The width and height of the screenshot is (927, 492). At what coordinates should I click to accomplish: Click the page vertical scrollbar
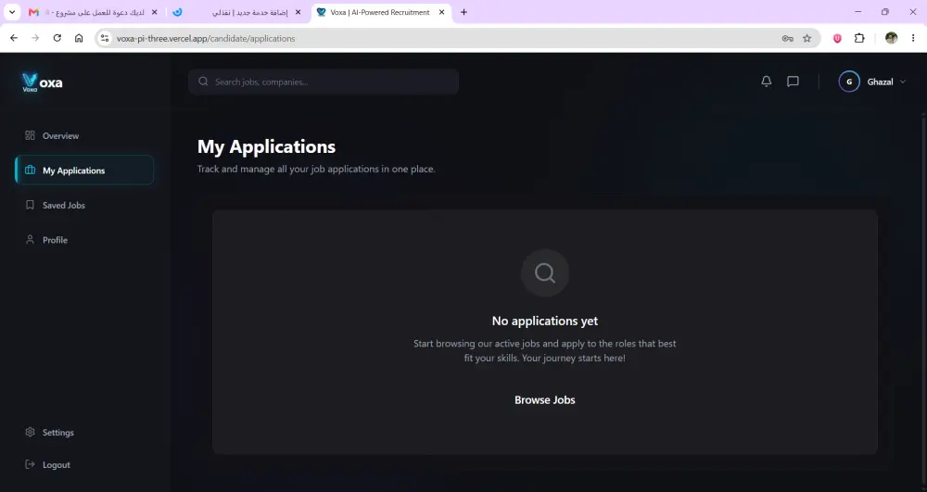[923, 301]
